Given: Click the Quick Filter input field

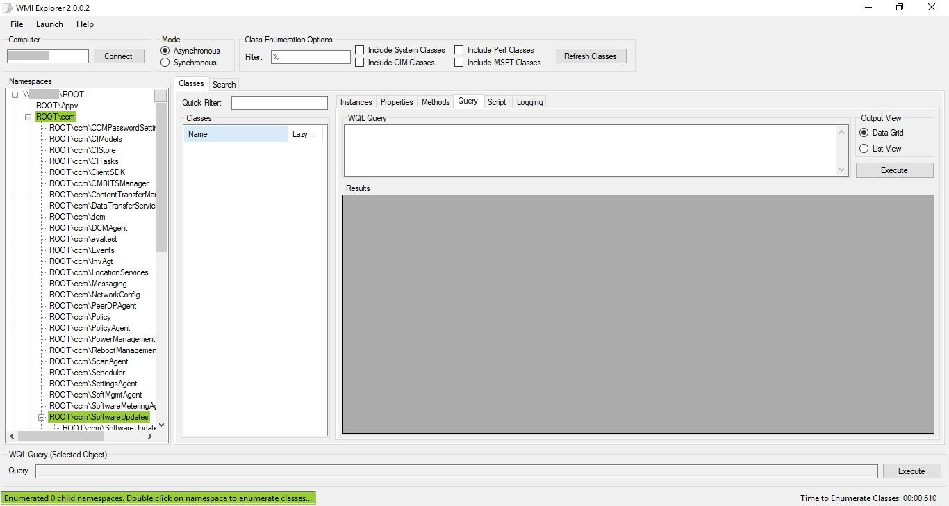Looking at the screenshot, I should tap(279, 102).
